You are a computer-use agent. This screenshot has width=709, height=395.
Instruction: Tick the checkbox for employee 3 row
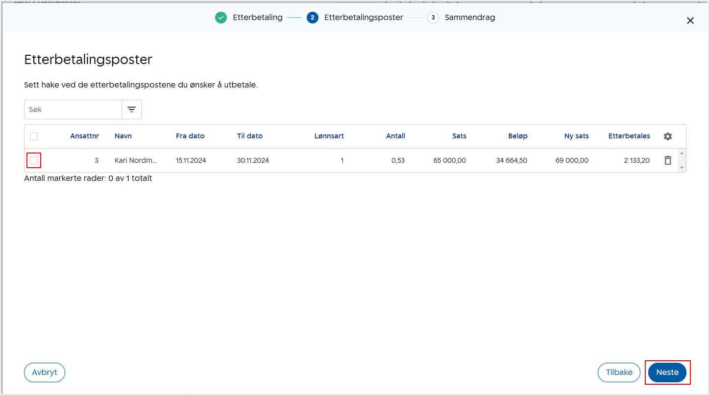pyautogui.click(x=34, y=160)
